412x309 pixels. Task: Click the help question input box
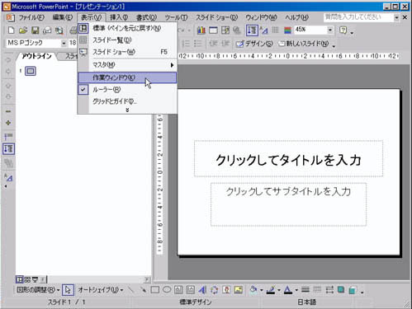[358, 17]
